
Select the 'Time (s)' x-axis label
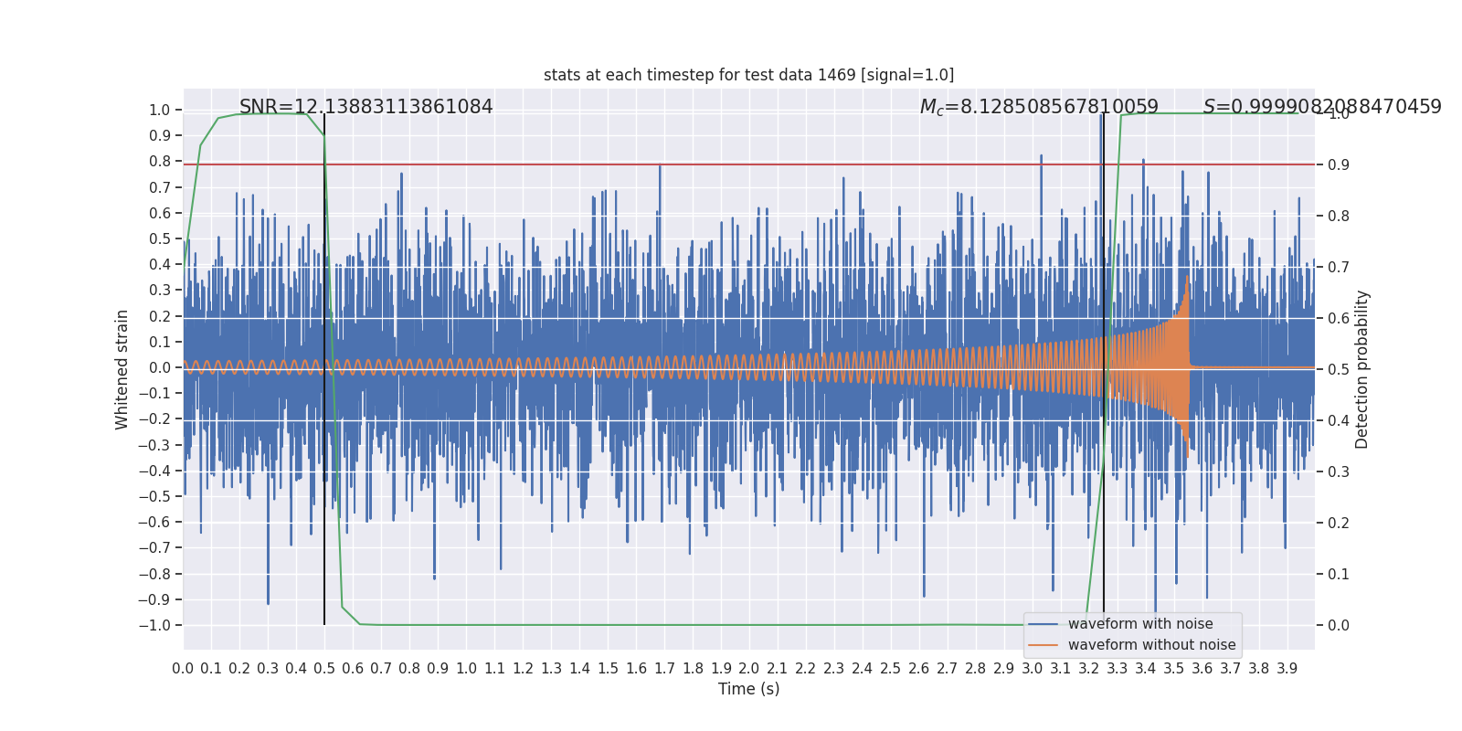pos(748,689)
